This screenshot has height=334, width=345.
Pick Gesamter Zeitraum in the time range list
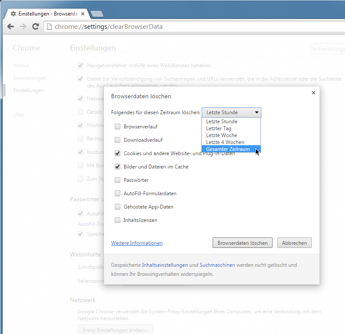pos(231,149)
